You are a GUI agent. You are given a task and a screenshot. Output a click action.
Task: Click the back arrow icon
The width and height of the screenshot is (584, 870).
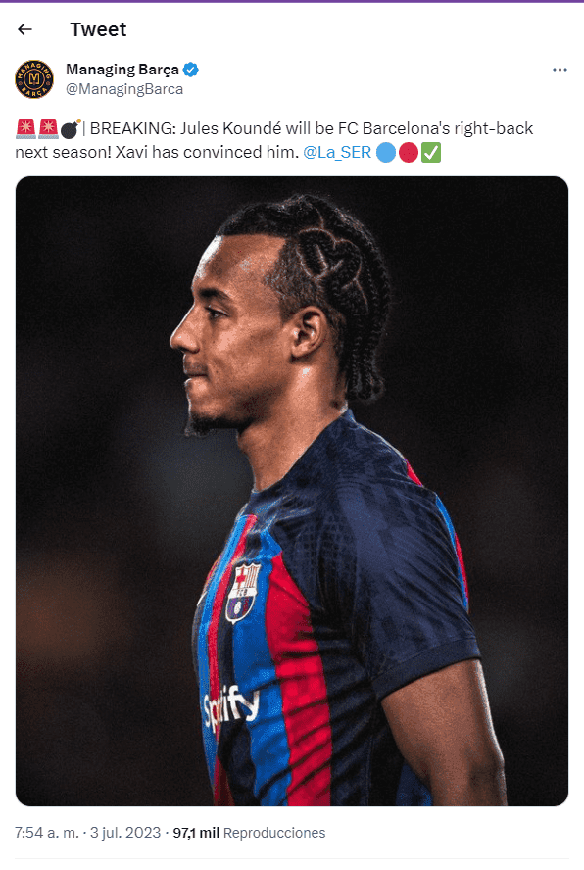click(24, 29)
